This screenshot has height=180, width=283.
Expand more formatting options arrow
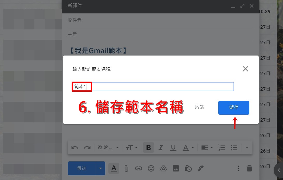click(x=247, y=147)
